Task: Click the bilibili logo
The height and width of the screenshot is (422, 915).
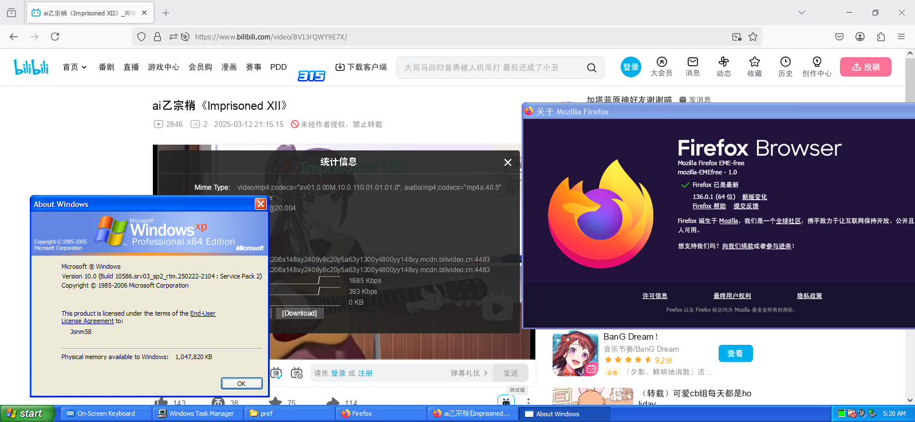Action: [x=31, y=67]
